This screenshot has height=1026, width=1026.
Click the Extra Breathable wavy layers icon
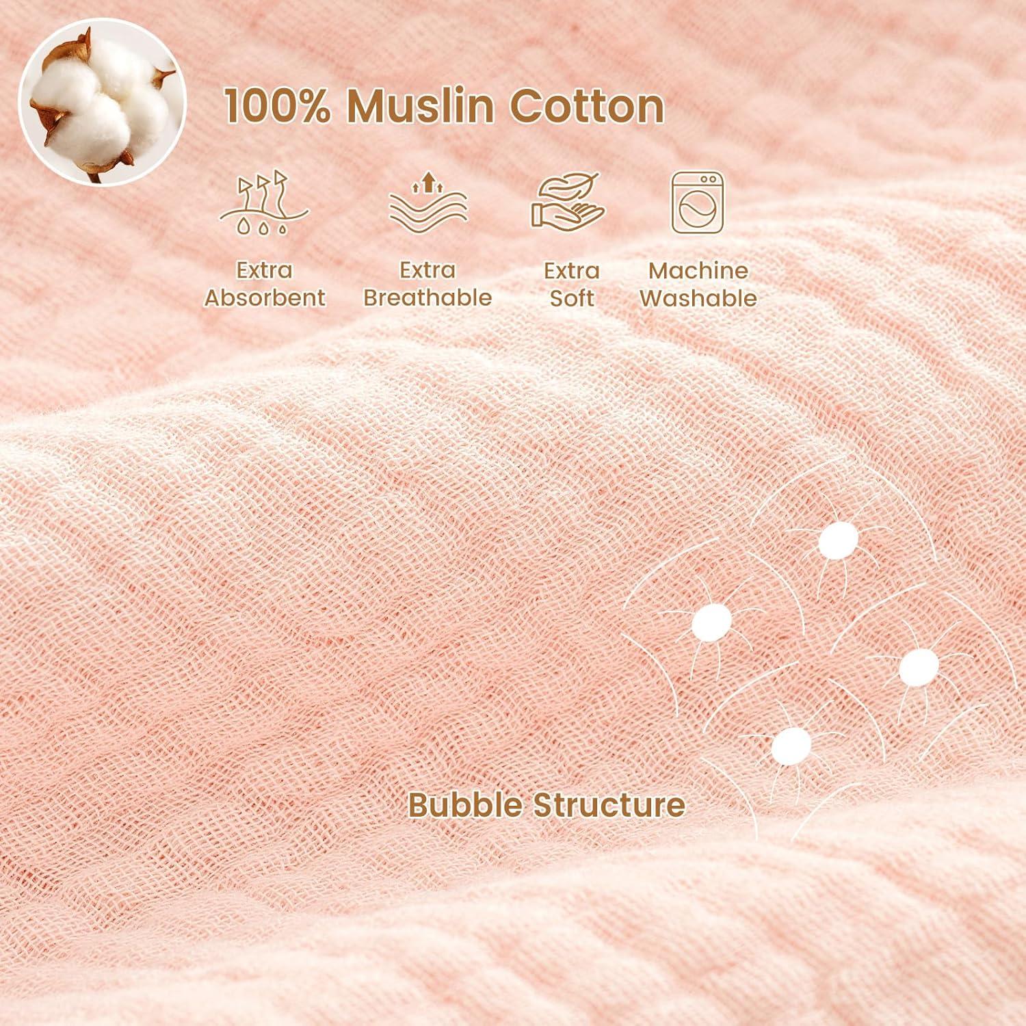click(428, 200)
